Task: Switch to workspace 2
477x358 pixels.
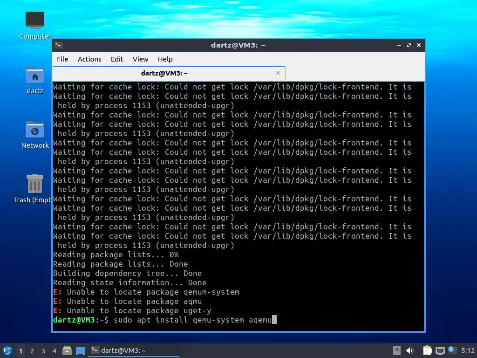Action: [x=32, y=351]
